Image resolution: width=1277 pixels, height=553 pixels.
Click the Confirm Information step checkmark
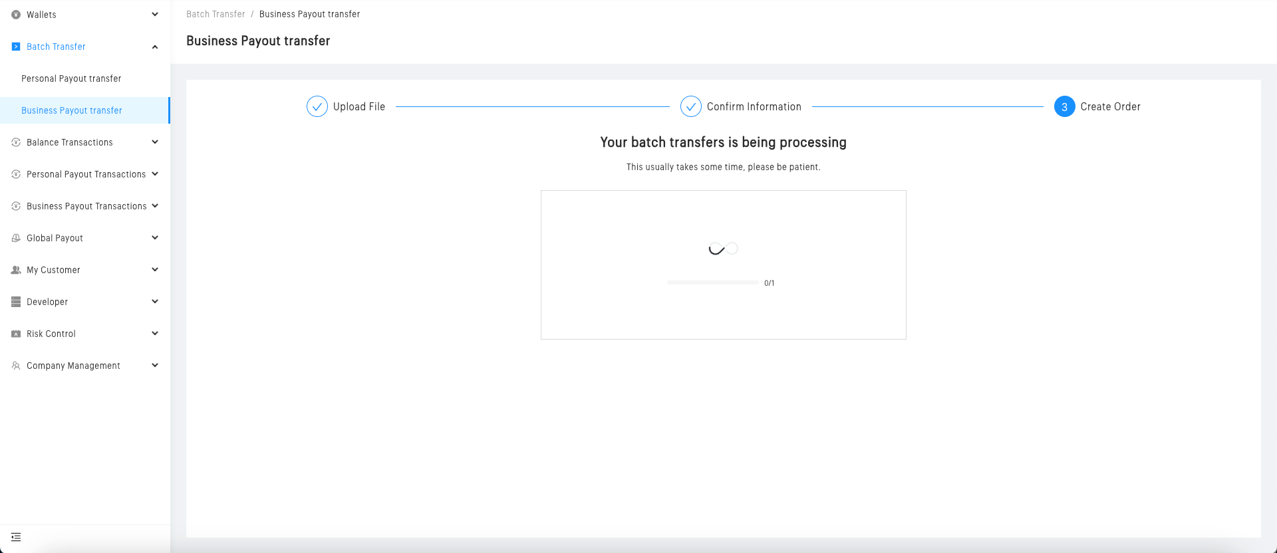691,106
